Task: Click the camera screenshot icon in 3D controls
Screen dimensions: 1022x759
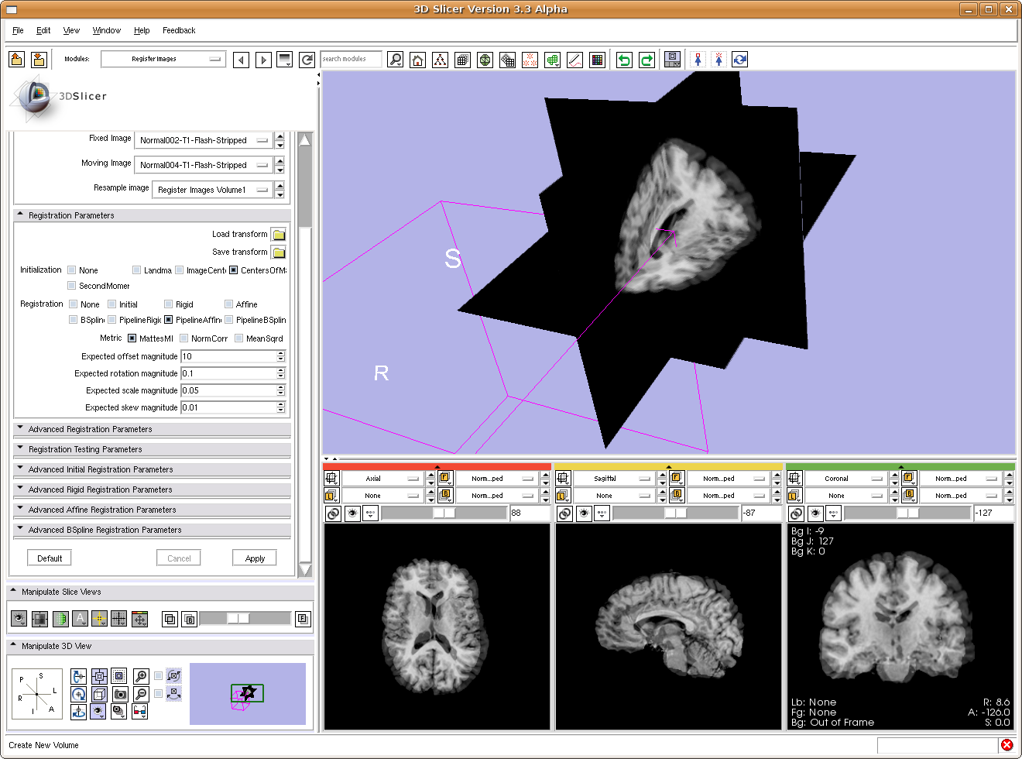Action: (x=120, y=694)
